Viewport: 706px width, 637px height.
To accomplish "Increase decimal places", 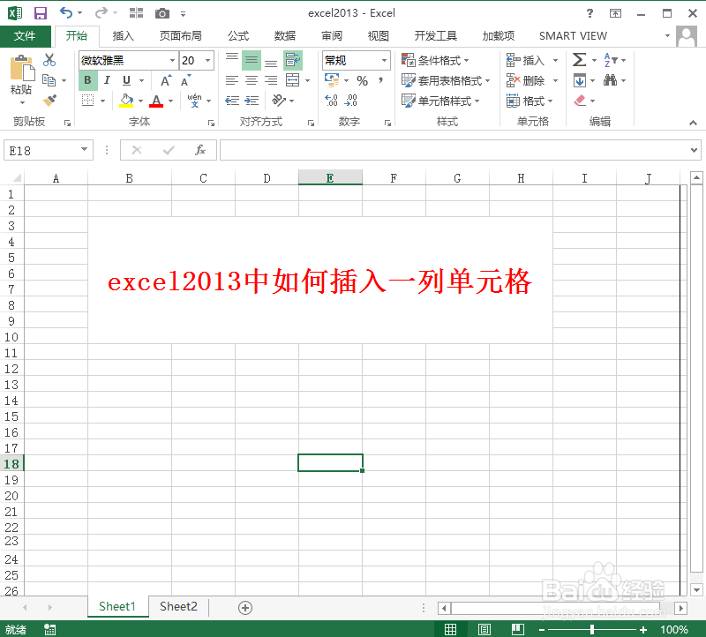I will [332, 101].
